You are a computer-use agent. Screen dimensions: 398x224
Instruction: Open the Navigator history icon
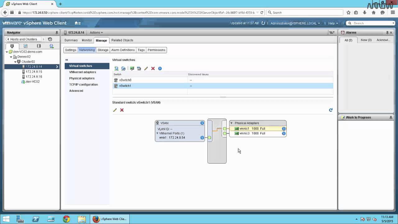pyautogui.click(x=50, y=39)
